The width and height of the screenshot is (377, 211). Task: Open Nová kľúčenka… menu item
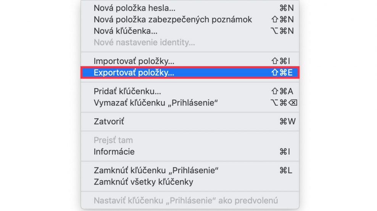point(190,31)
